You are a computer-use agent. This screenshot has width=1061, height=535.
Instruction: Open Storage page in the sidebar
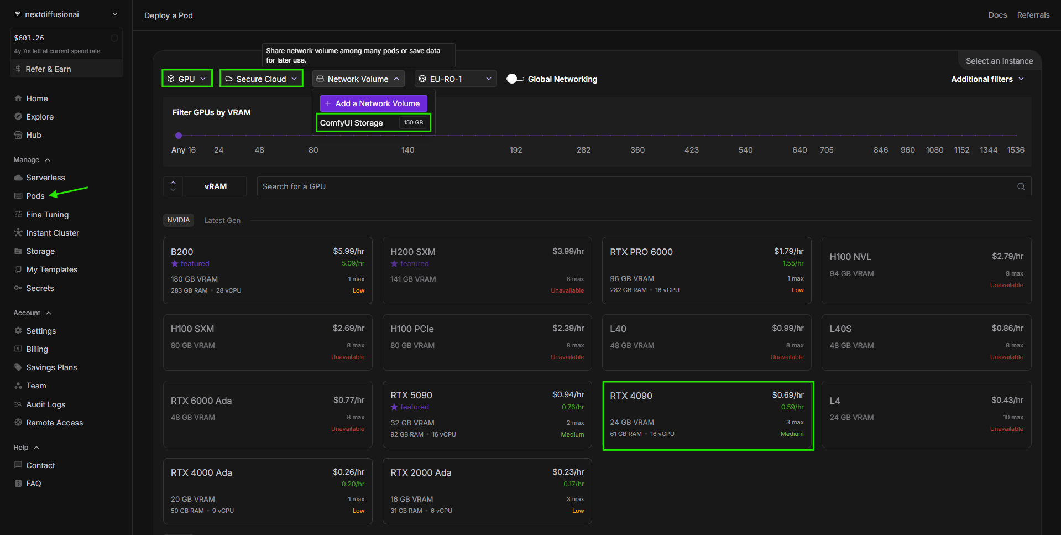click(x=40, y=251)
